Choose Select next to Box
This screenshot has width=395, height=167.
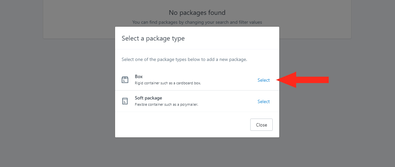click(263, 80)
